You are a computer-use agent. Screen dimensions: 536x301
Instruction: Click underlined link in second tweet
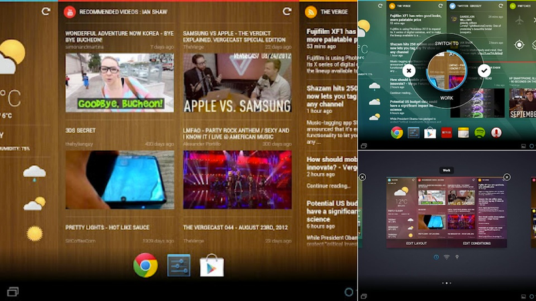(490, 54)
